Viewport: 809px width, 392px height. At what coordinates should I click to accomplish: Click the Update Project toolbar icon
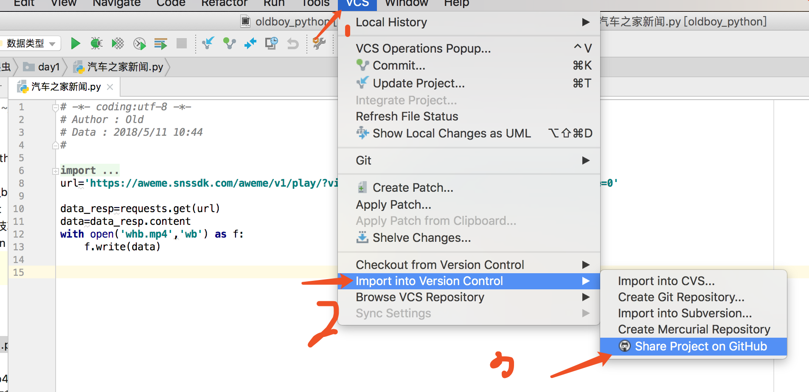[x=208, y=43]
